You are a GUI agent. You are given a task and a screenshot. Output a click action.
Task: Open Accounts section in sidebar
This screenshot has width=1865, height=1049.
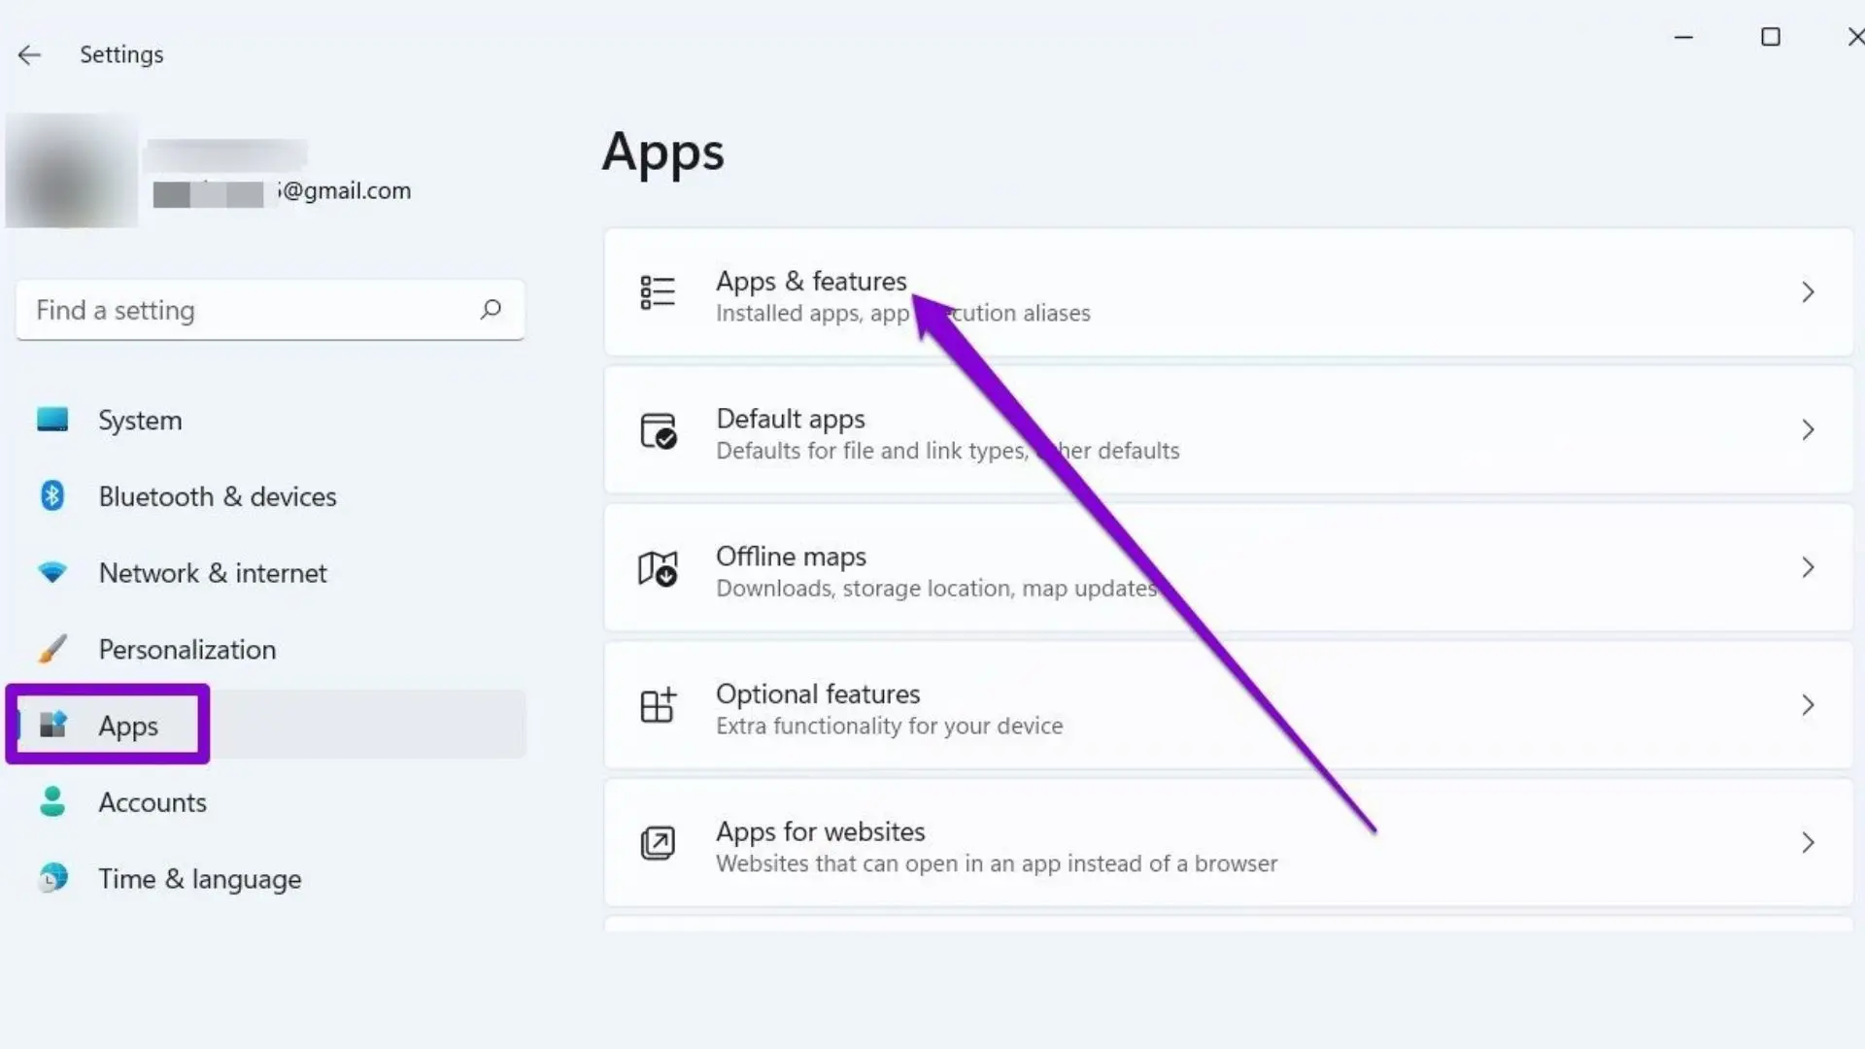pyautogui.click(x=153, y=802)
